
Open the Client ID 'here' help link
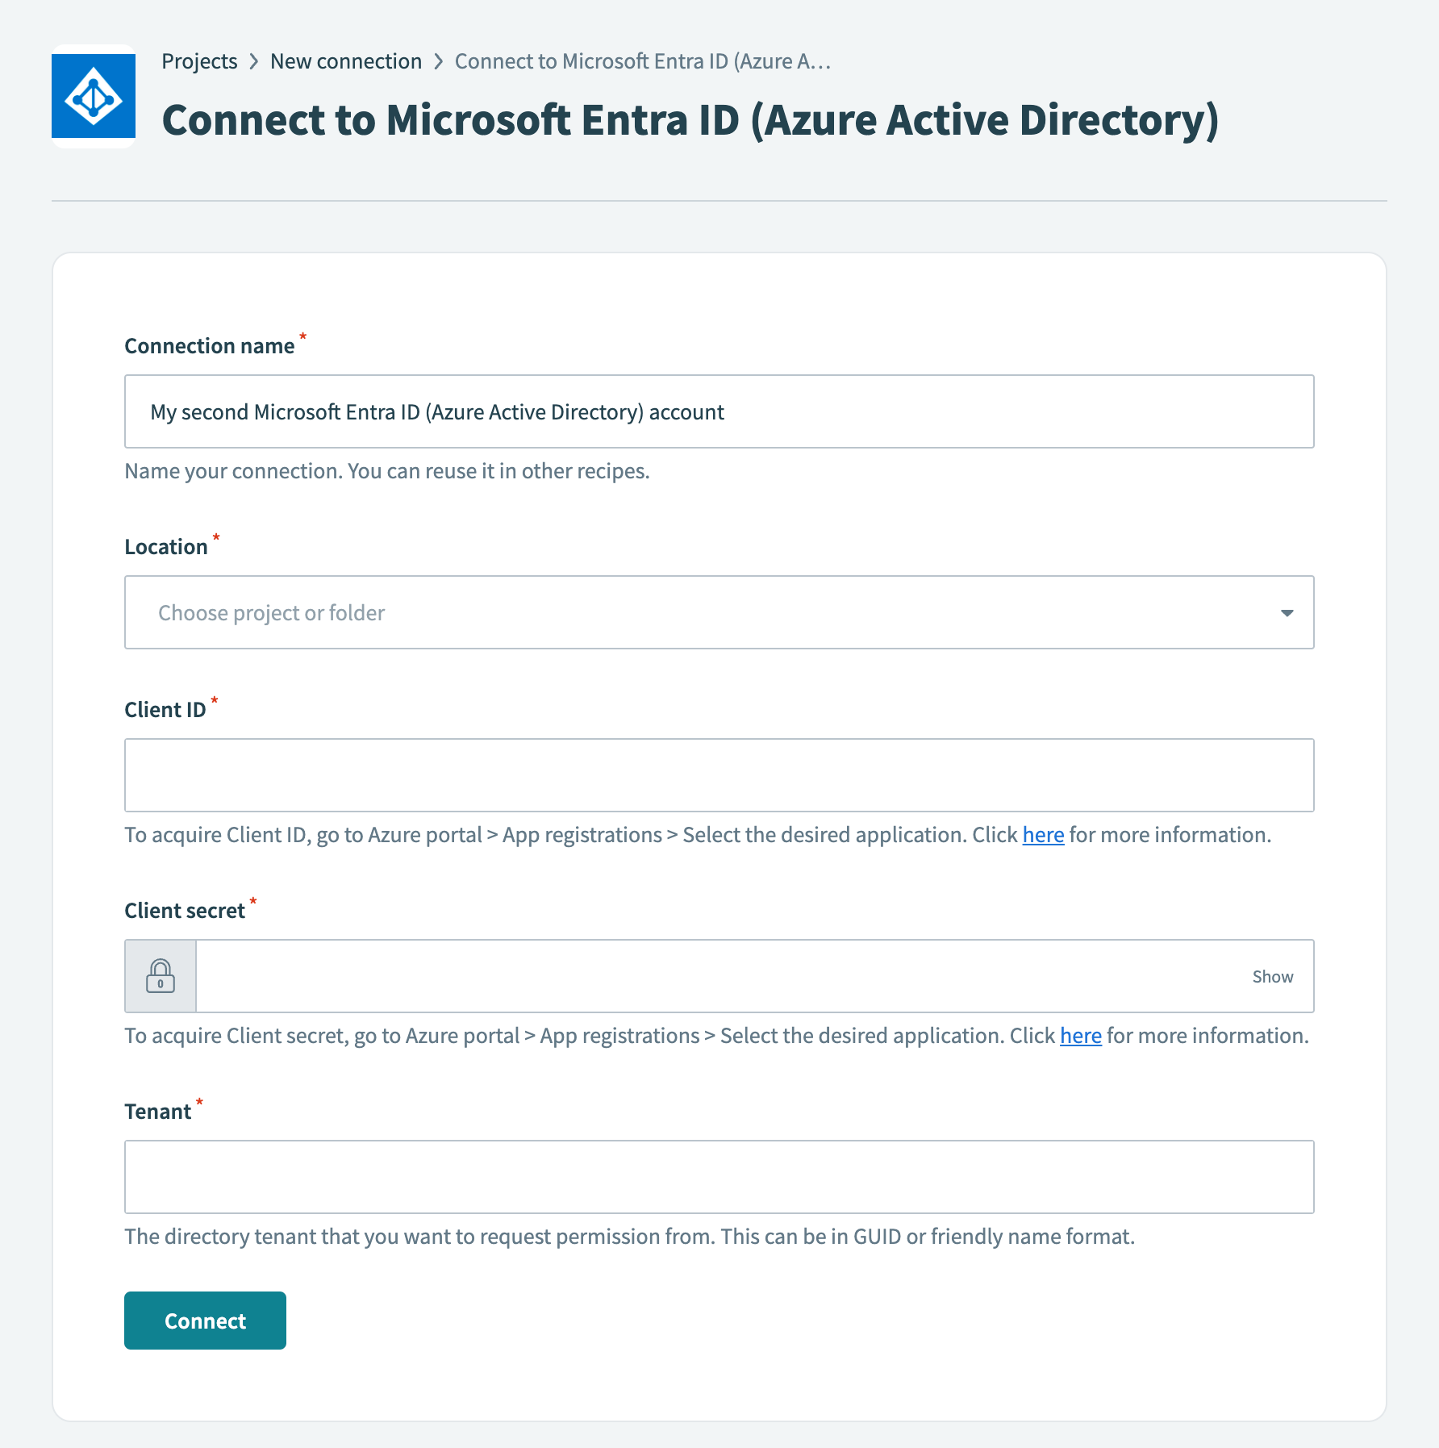point(1042,835)
